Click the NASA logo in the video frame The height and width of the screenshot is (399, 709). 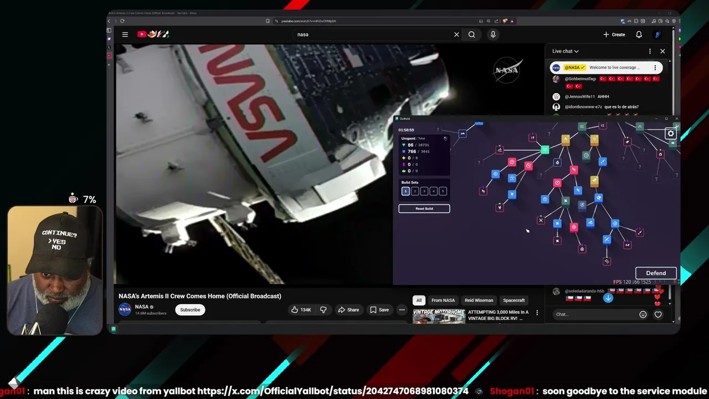pyautogui.click(x=507, y=70)
